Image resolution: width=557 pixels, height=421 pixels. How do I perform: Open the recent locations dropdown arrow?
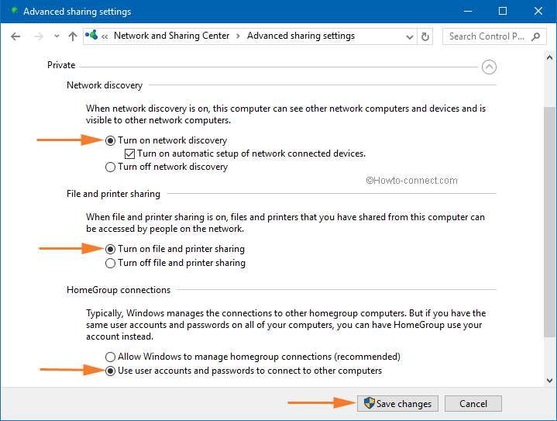(57, 36)
